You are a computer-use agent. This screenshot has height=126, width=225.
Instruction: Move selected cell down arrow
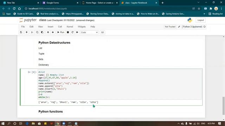point(53,32)
